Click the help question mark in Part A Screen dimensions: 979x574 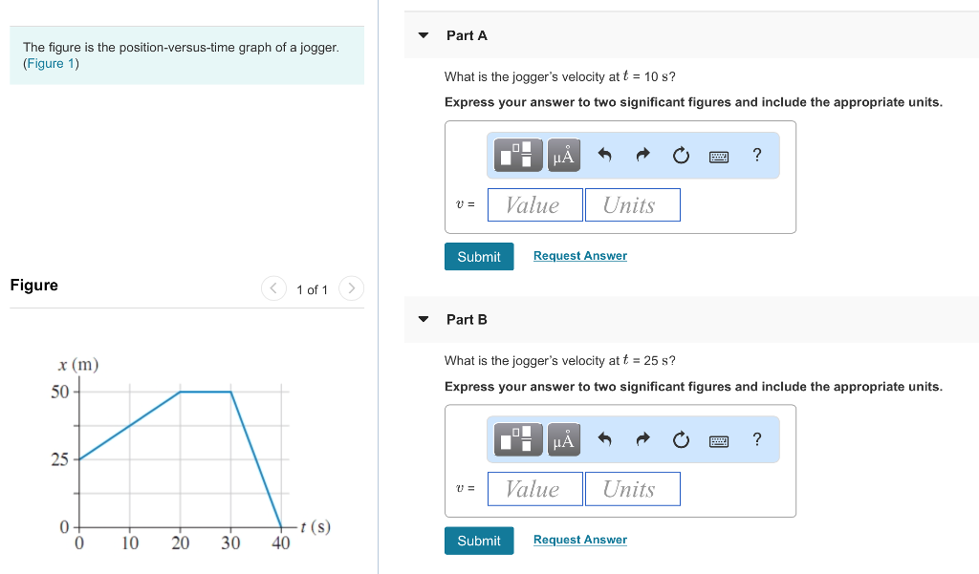click(x=757, y=155)
